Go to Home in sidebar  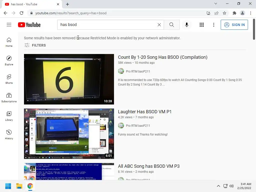9,42
